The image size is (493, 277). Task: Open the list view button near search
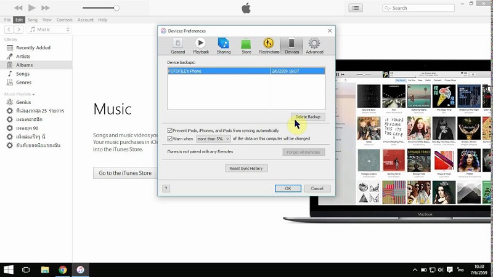point(356,8)
